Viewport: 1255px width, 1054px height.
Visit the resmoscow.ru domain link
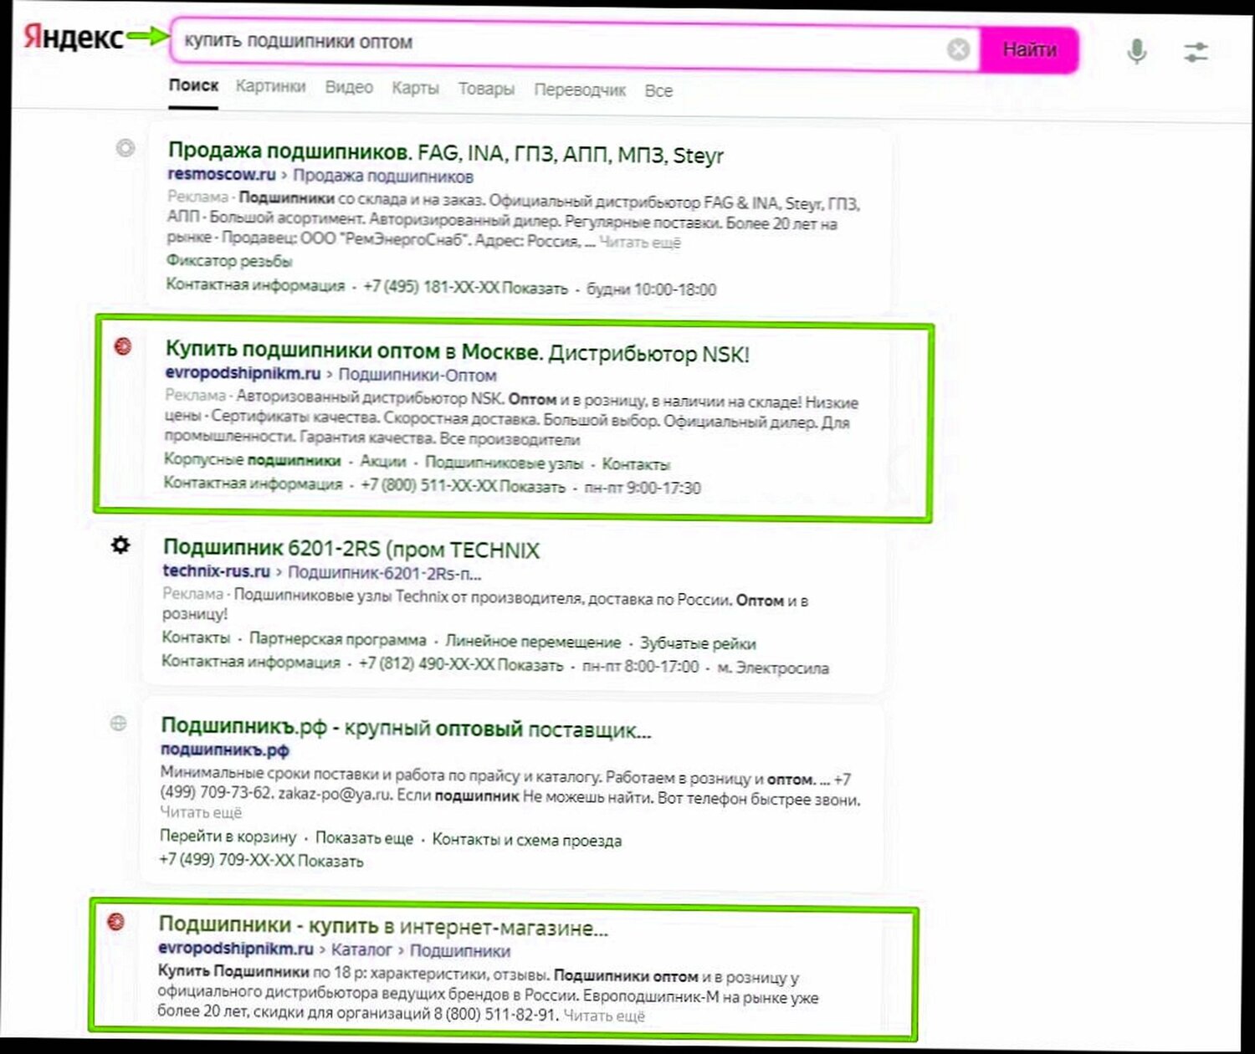tap(222, 174)
